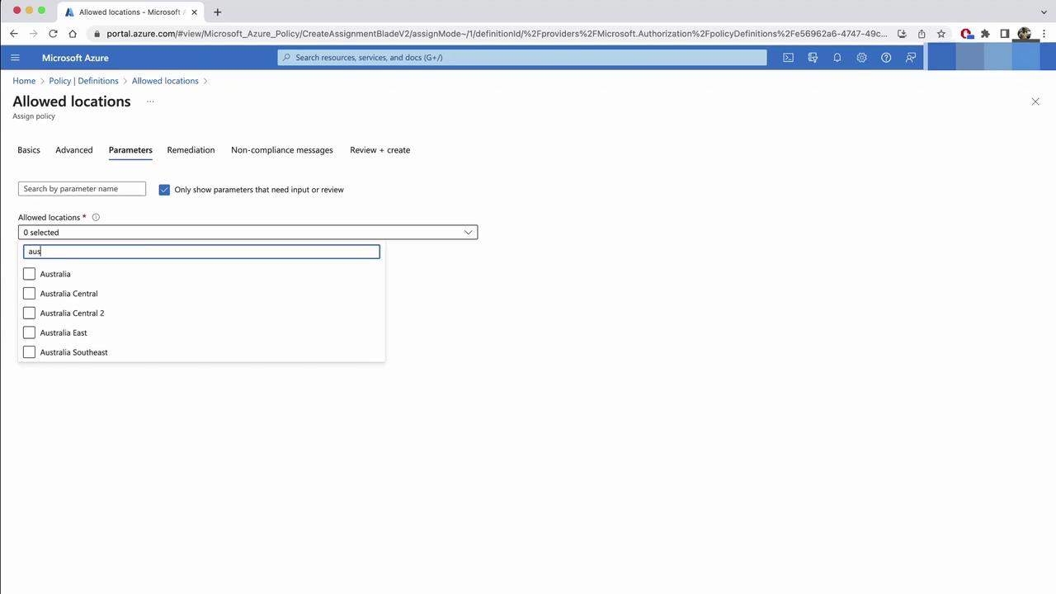Open a new browser tab
1056x594 pixels.
coord(218,12)
